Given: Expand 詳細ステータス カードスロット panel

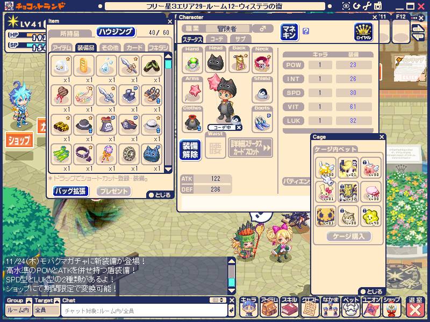Looking at the screenshot, I should coord(250,148).
